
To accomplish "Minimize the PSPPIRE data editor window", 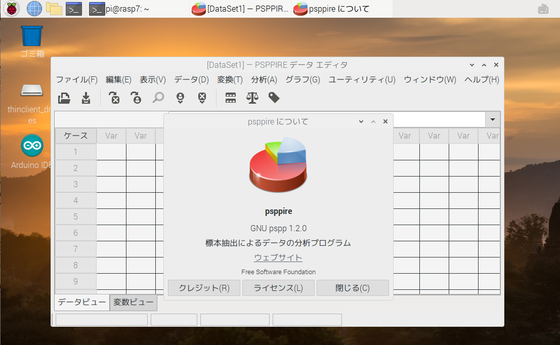I will (x=472, y=65).
